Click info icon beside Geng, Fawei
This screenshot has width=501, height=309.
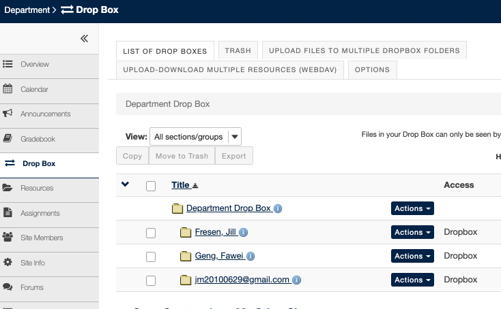pos(250,257)
